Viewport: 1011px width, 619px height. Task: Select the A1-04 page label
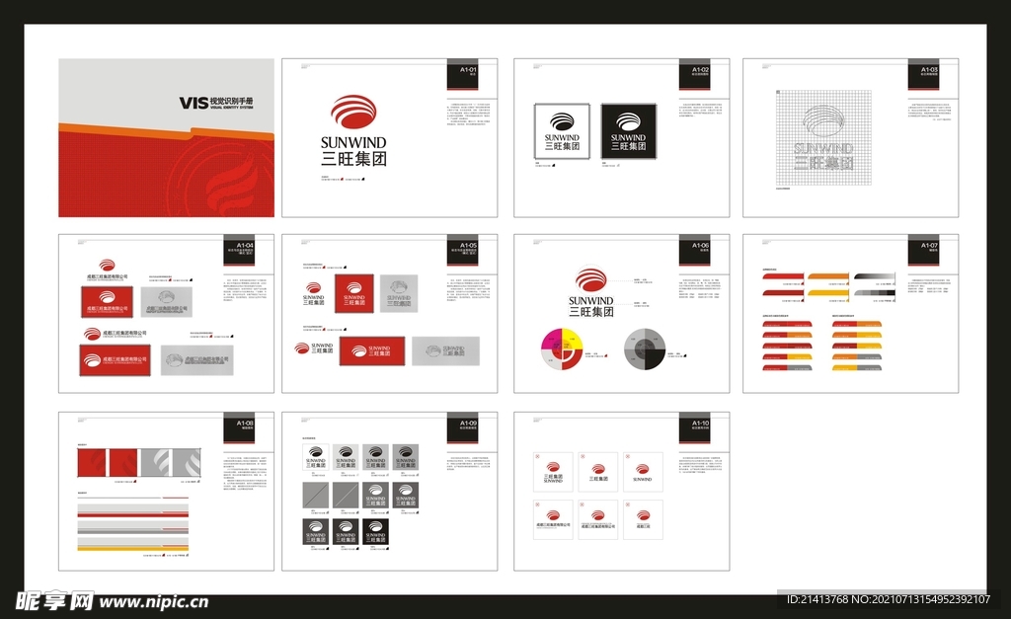245,246
